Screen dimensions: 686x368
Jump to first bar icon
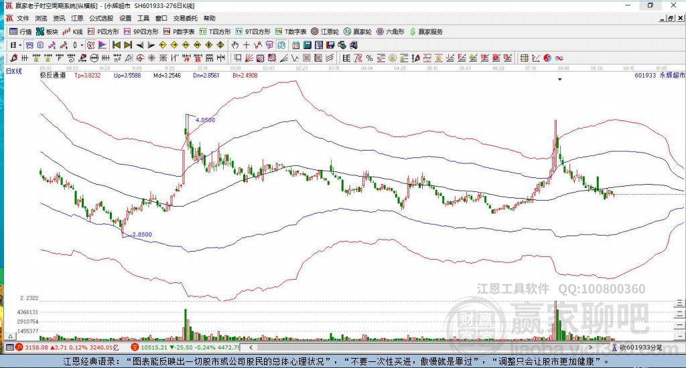(x=117, y=45)
